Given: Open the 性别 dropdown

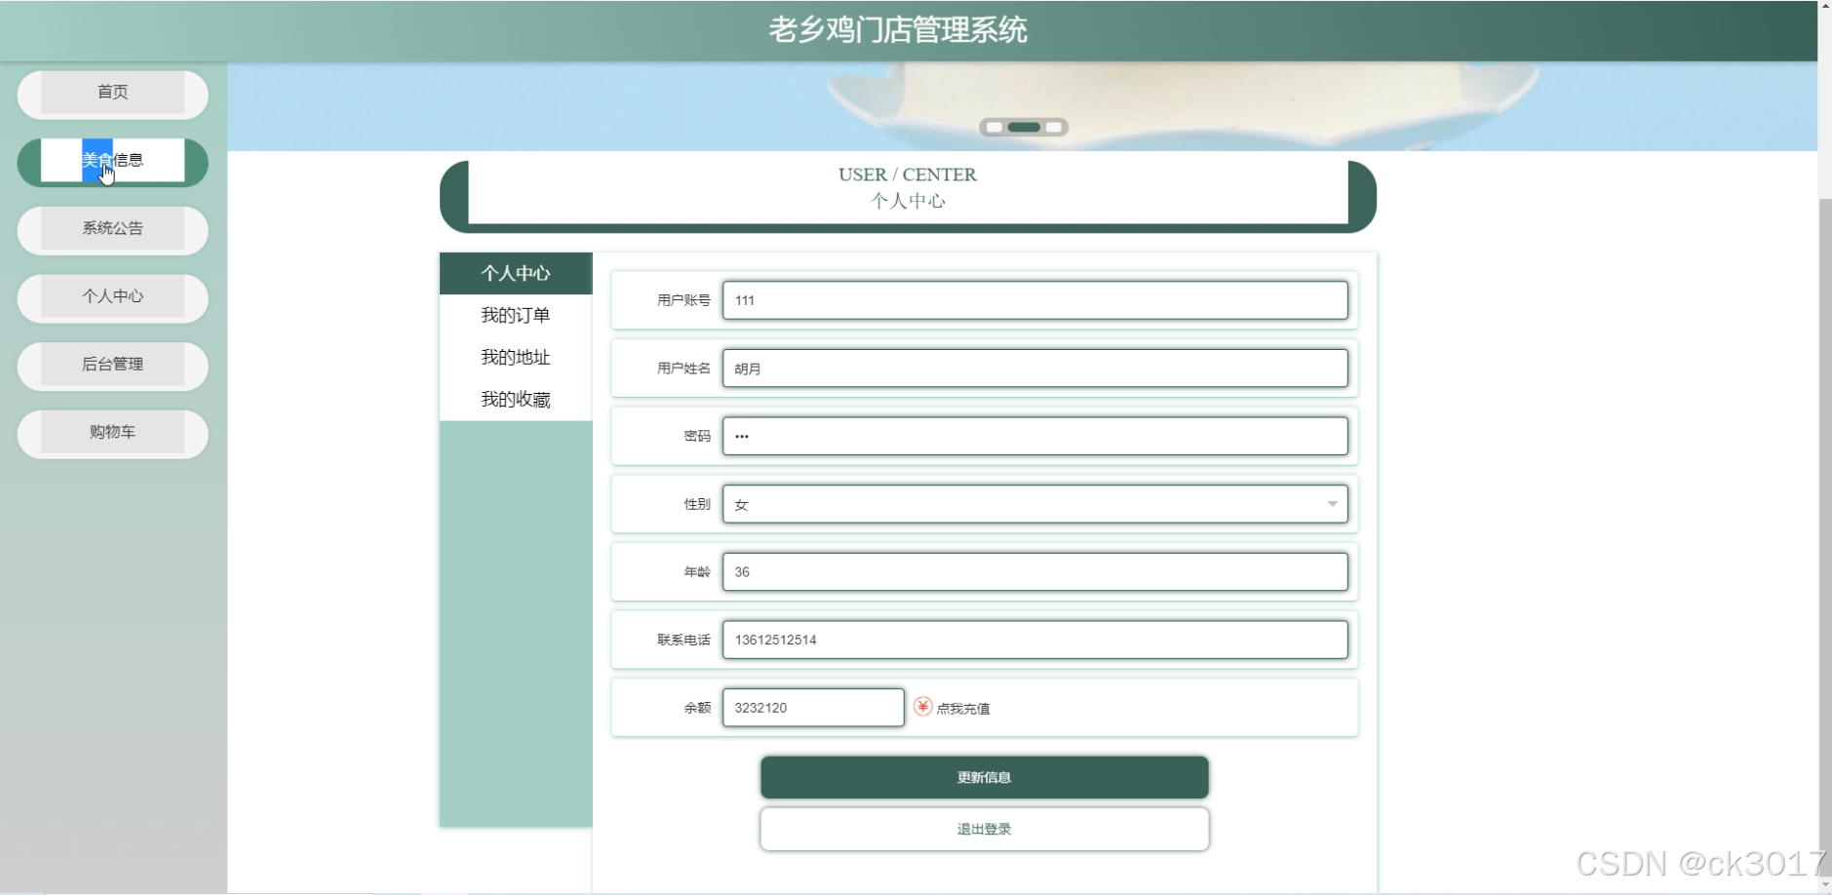Looking at the screenshot, I should coord(1034,504).
